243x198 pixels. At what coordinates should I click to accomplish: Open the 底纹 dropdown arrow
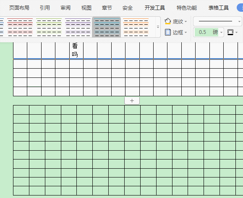coord(186,21)
